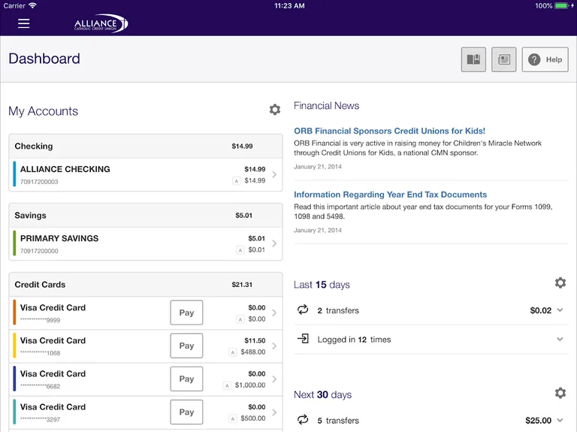Open Year End Tax Documents article link

[x=390, y=195]
